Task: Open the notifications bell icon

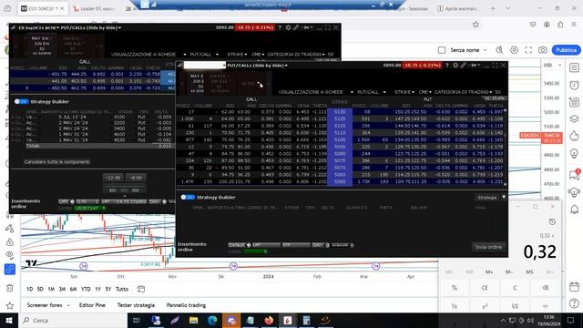Action: tap(574, 209)
